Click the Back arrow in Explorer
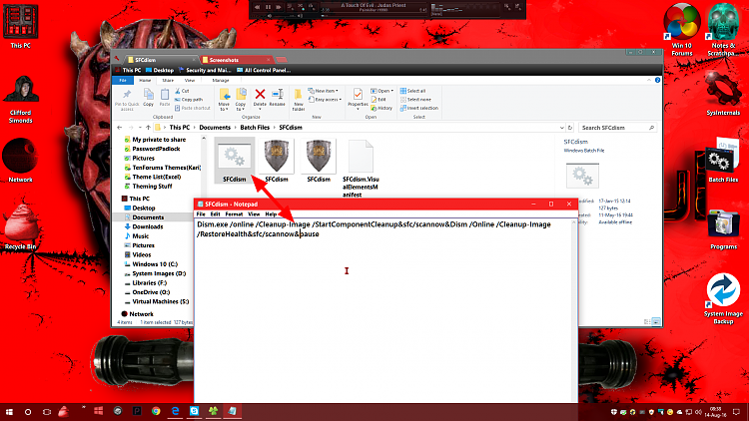Viewport: 749px width, 421px height. pos(120,128)
